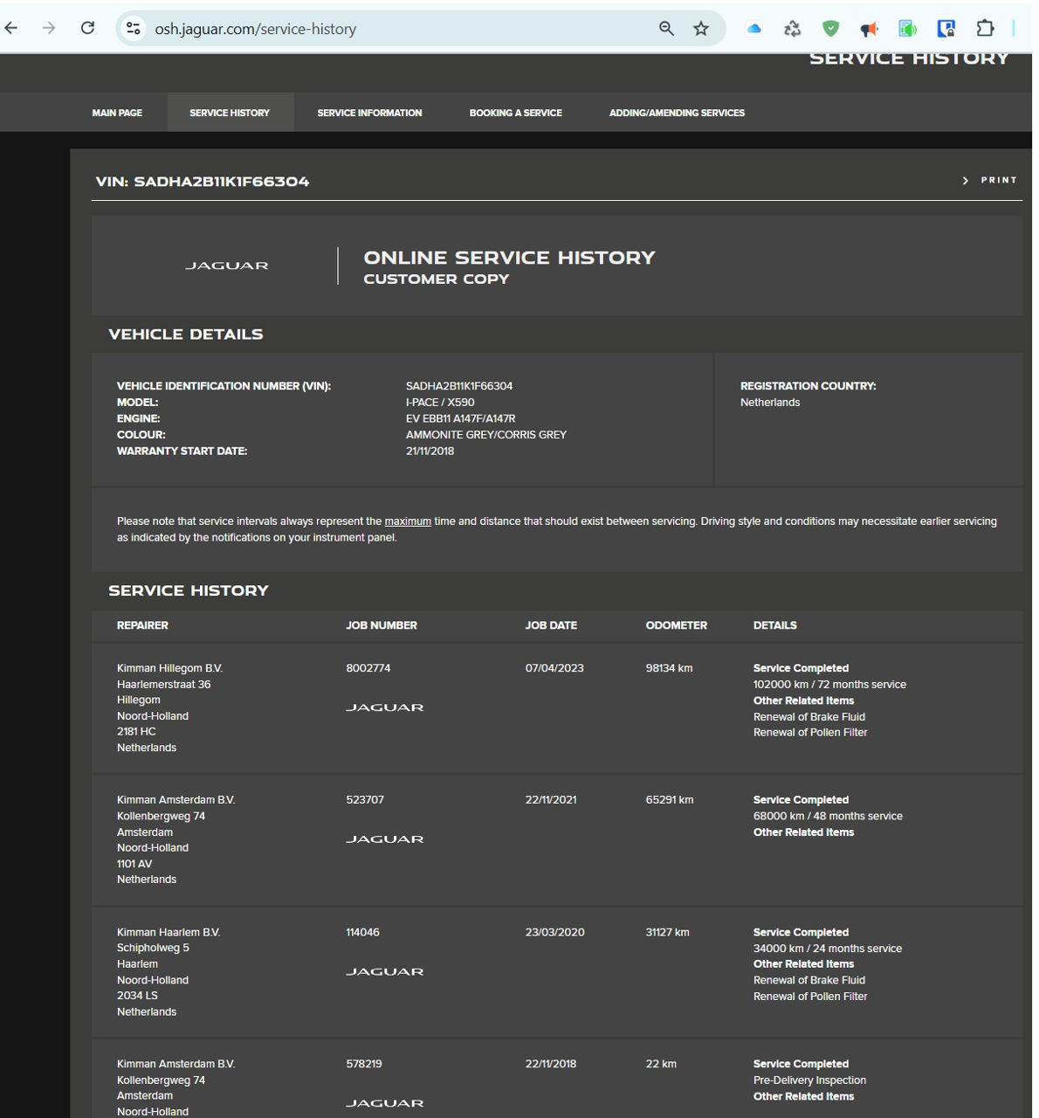Image resolution: width=1039 pixels, height=1118 pixels.
Task: Click VIN heading SADHA2B11K1F66304
Action: [203, 182]
